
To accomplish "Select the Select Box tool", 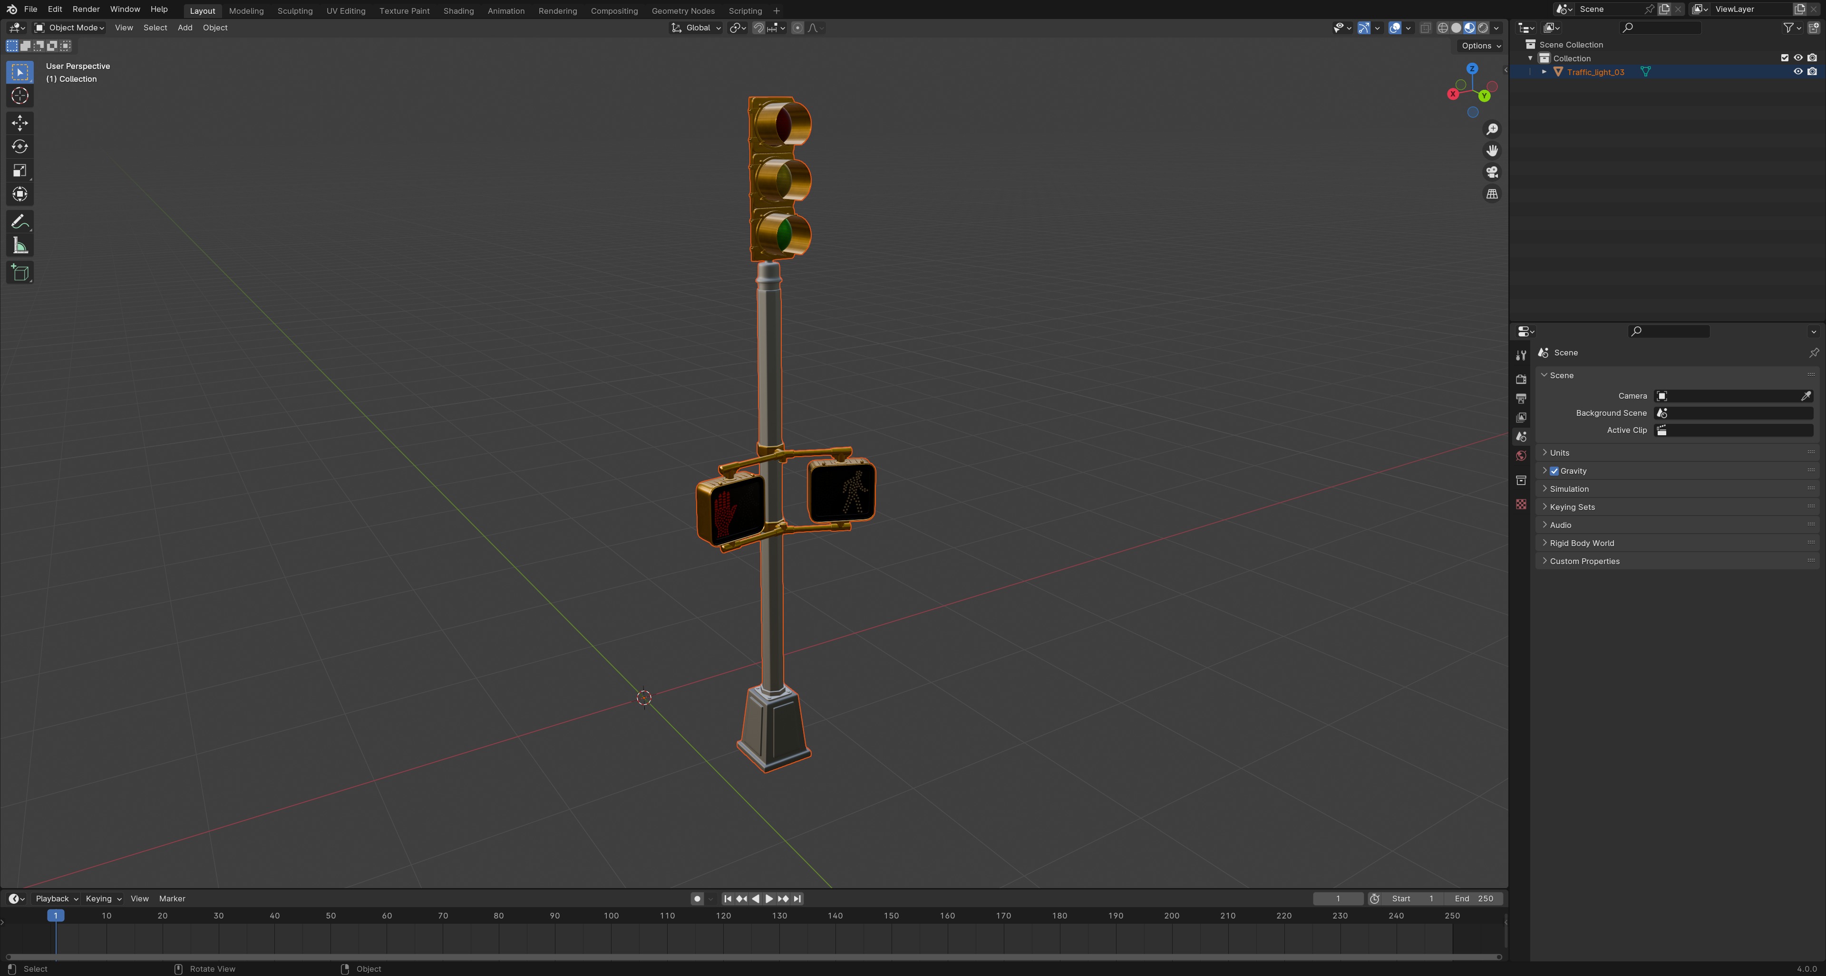I will tap(20, 72).
